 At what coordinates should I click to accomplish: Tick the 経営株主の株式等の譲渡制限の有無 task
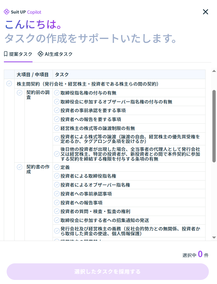[x=57, y=128]
